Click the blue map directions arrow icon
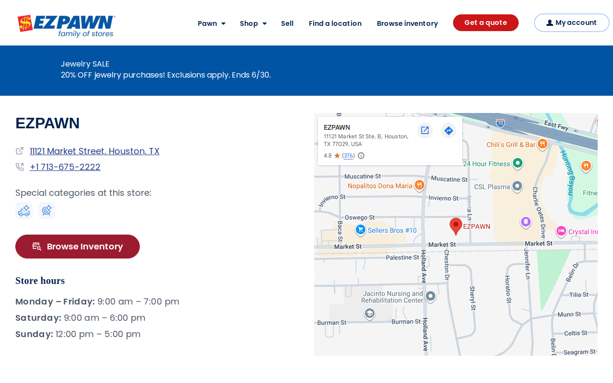This screenshot has width=613, height=383. (449, 130)
